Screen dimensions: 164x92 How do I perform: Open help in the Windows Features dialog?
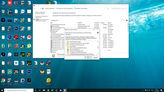(x=98, y=33)
